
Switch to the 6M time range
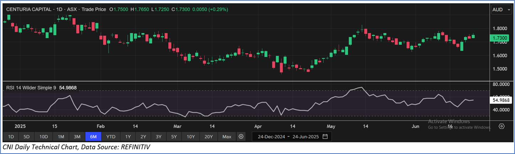click(93, 137)
